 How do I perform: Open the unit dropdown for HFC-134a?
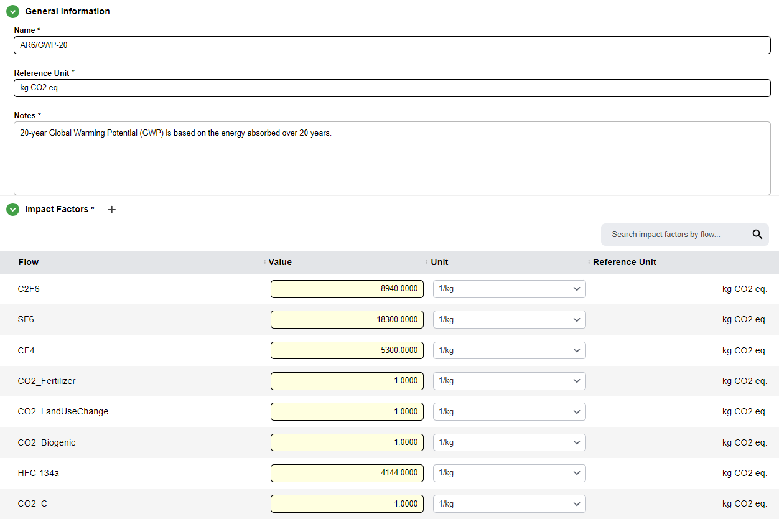coord(510,473)
